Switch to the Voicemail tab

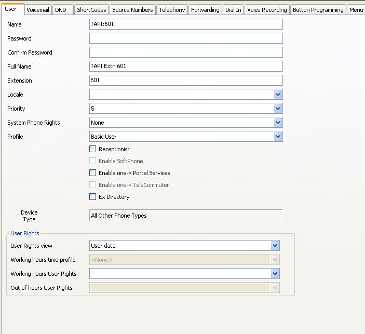point(37,10)
